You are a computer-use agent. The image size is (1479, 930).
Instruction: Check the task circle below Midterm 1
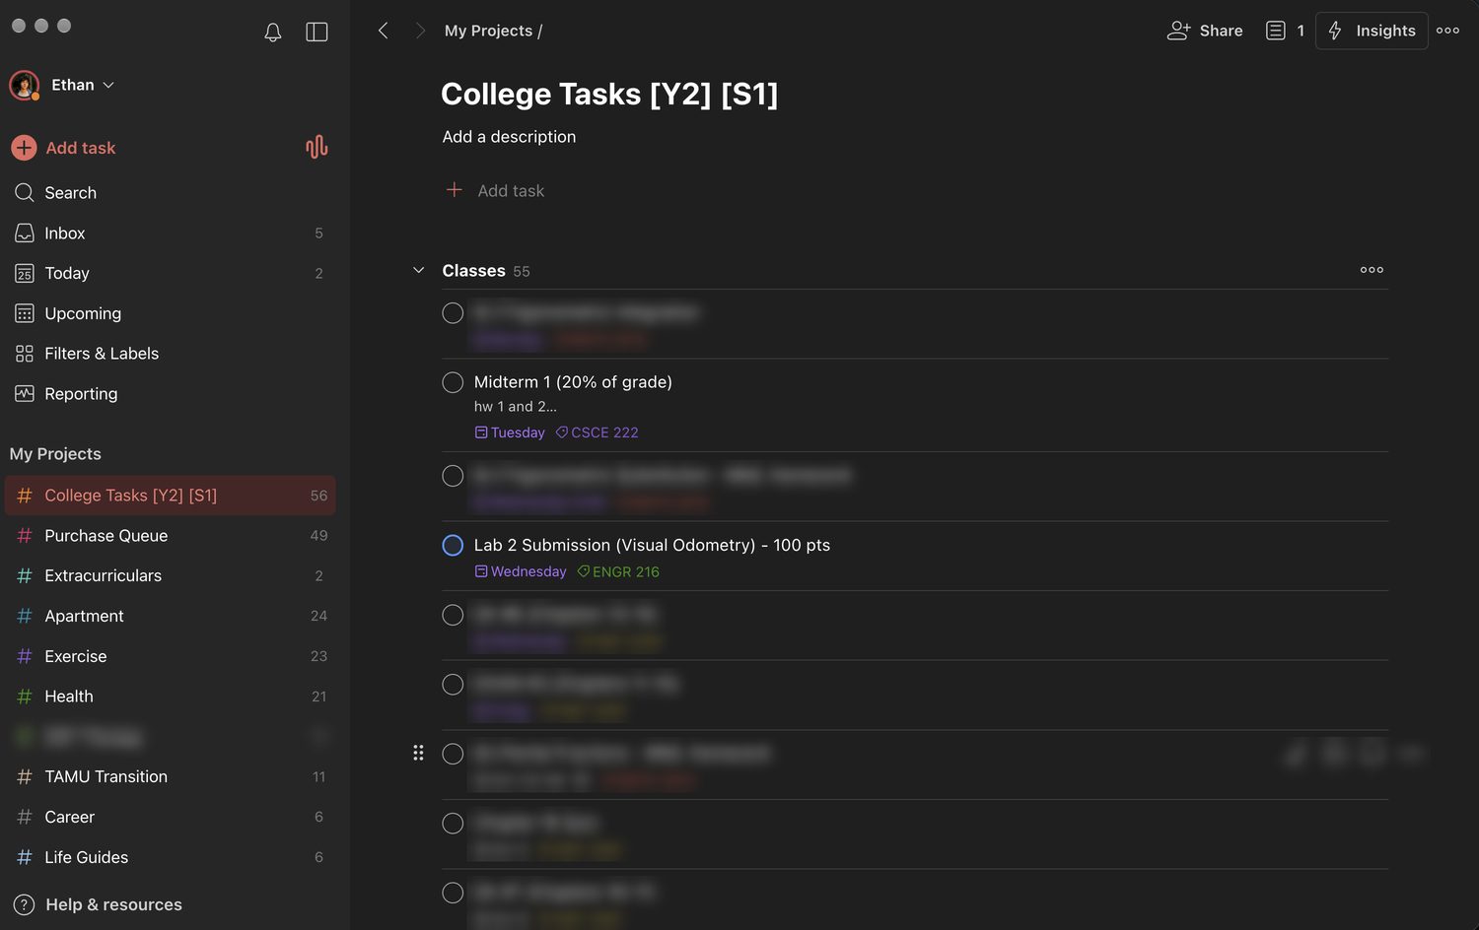(x=453, y=476)
